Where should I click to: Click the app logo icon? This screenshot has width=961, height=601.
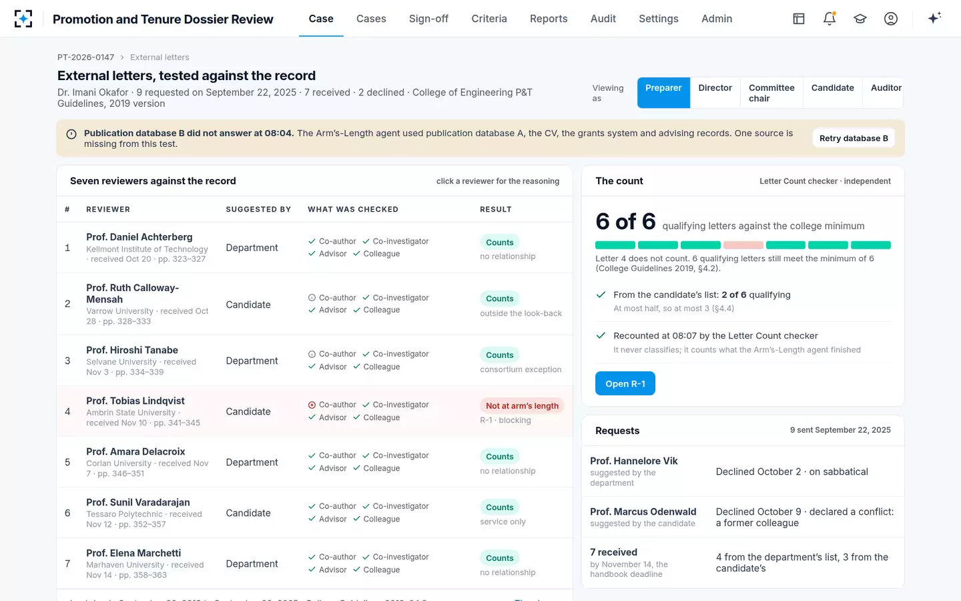tap(23, 19)
